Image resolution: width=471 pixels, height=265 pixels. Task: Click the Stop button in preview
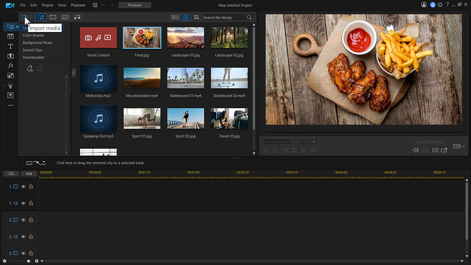point(275,150)
